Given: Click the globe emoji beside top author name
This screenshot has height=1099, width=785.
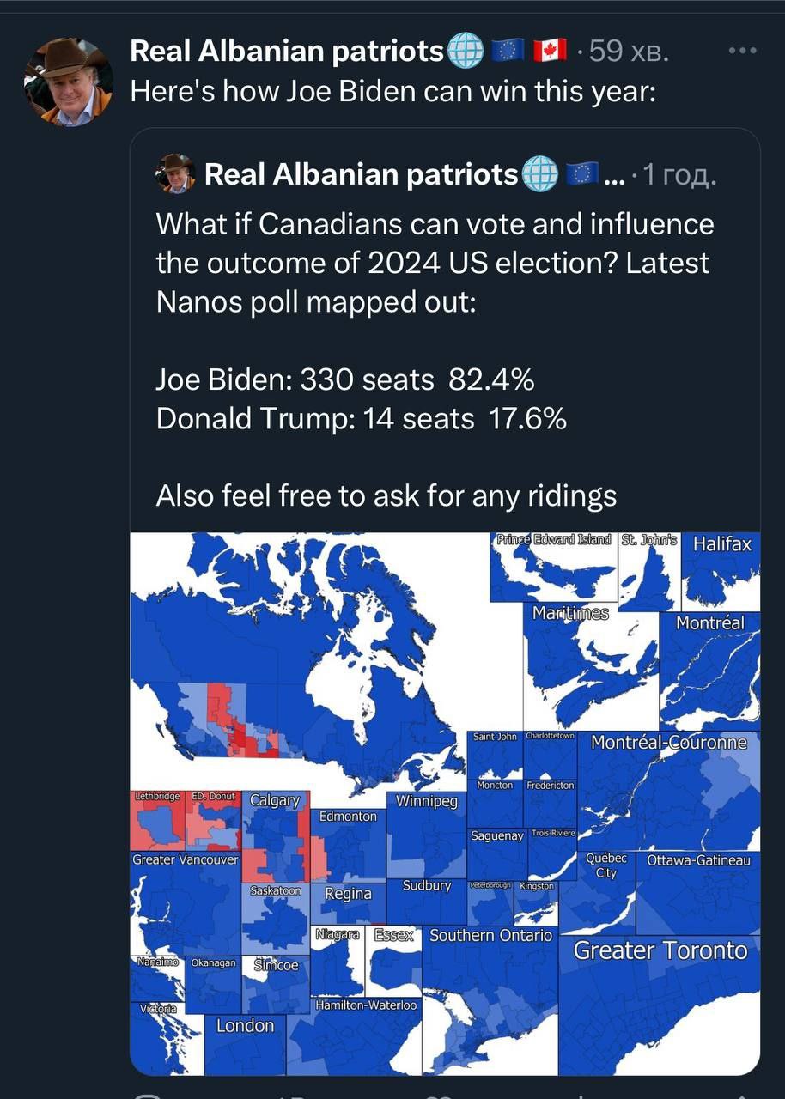Looking at the screenshot, I should coord(466,52).
